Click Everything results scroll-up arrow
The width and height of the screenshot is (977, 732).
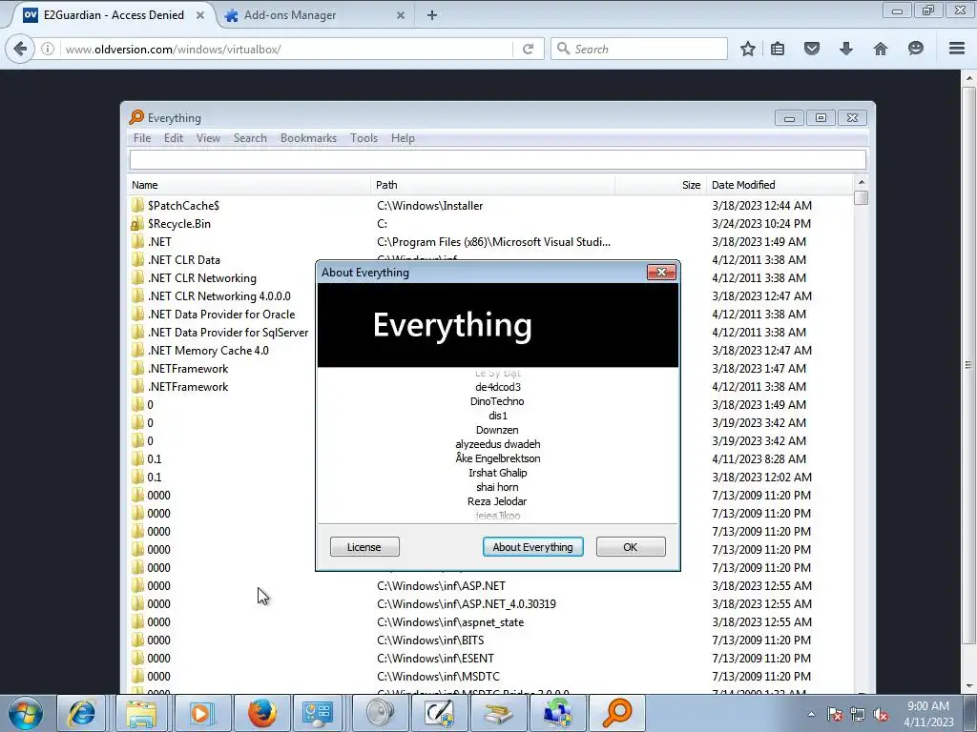click(862, 182)
